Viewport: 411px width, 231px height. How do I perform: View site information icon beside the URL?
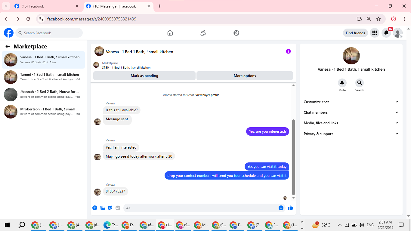tap(41, 19)
